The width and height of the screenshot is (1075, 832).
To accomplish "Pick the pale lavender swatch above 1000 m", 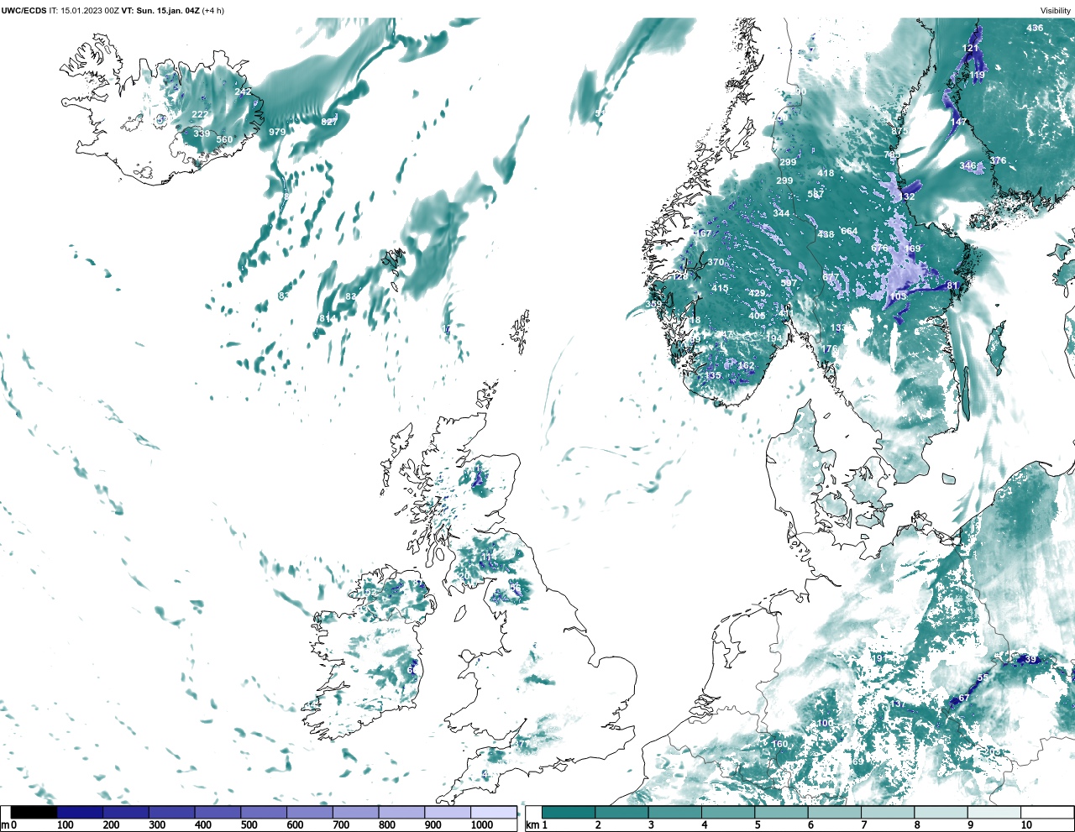I will pos(493,813).
